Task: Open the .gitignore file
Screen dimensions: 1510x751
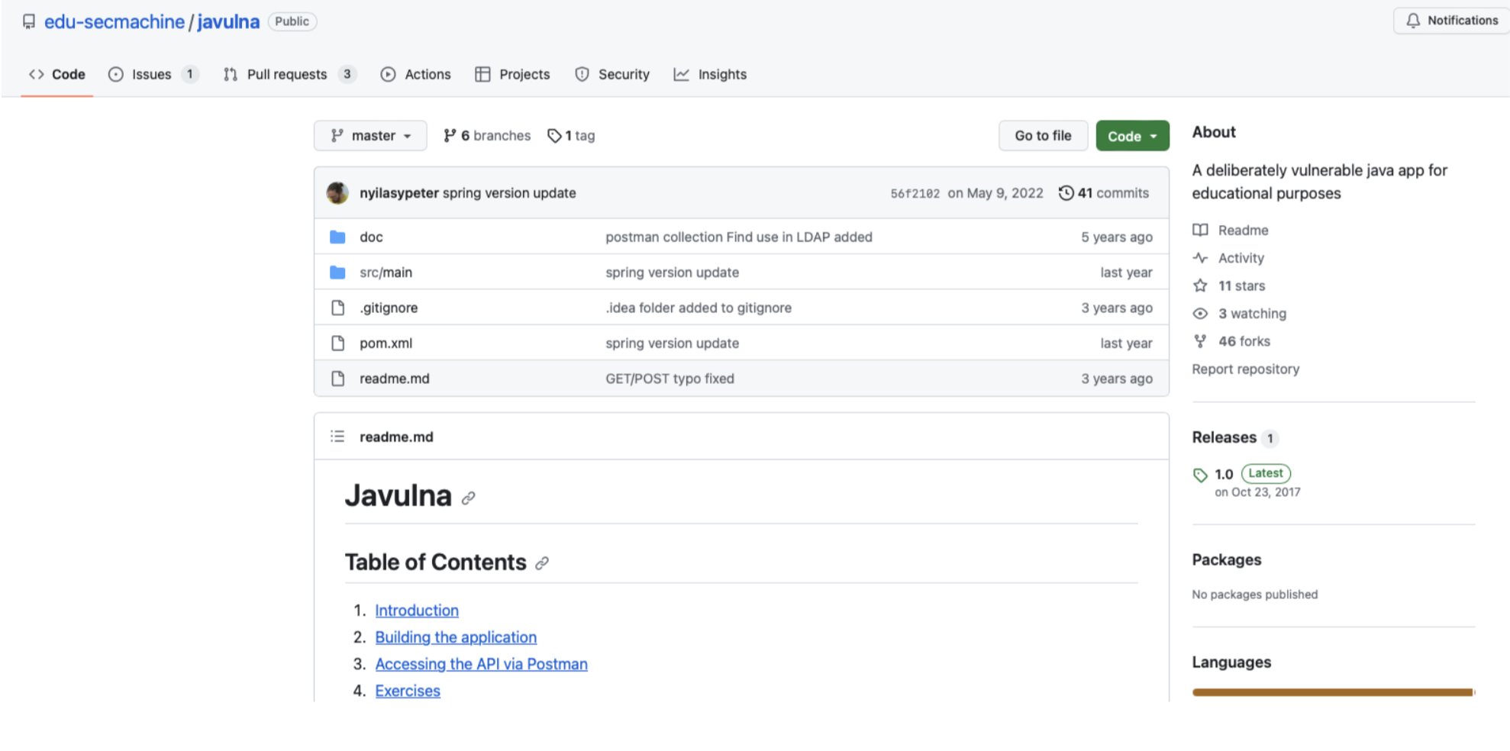Action: pyautogui.click(x=389, y=308)
